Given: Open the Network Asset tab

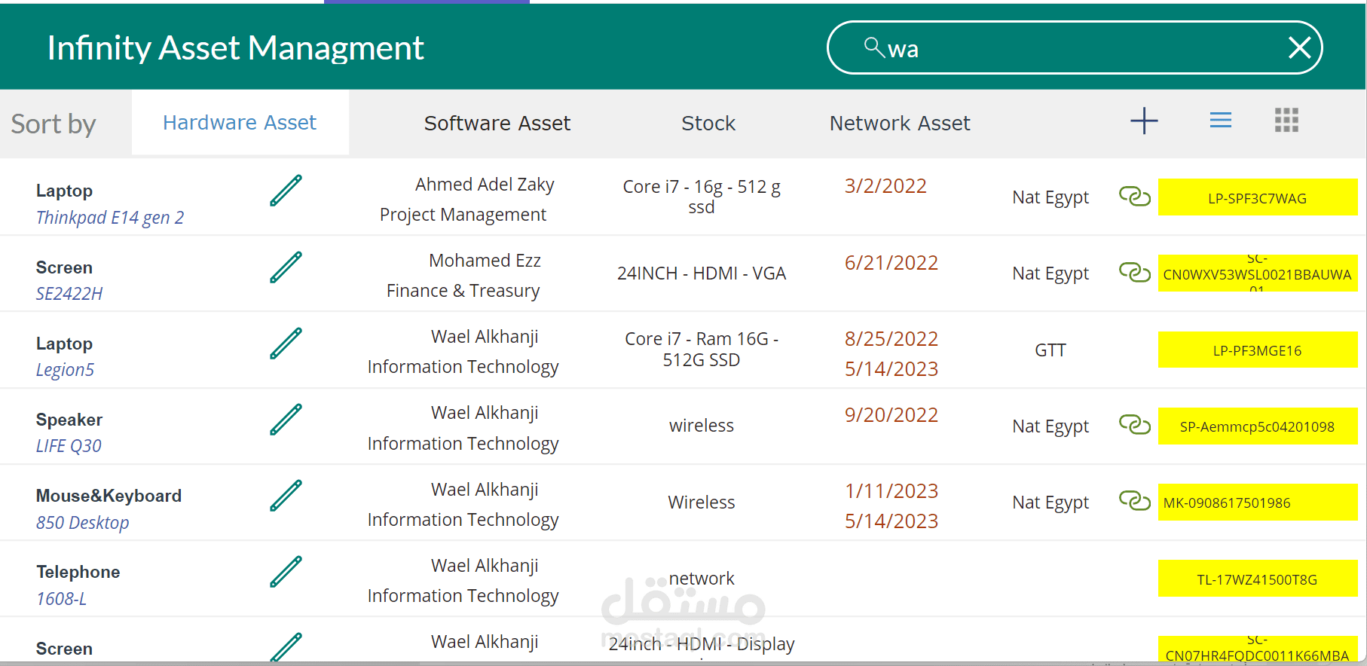Looking at the screenshot, I should [x=900, y=123].
